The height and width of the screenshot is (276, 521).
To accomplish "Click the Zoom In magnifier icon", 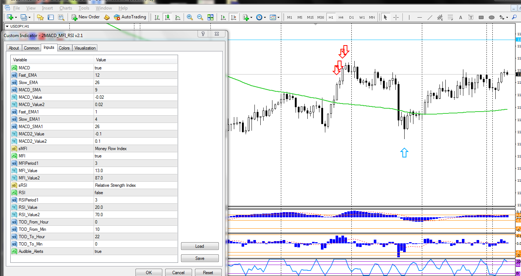I will pyautogui.click(x=190, y=17).
